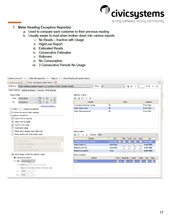This screenshot has width=170, height=216.
Task: Open the Utility Management breadcrumb arrow
Action: pos(47,78)
